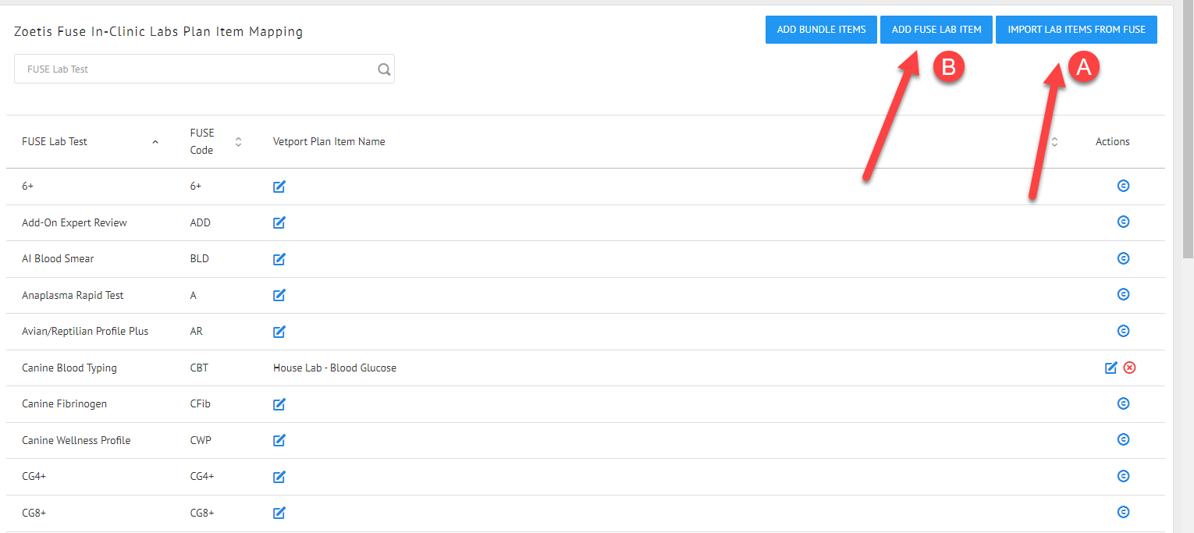Click the CFib code cell
Screen dimensions: 1194x533
[201, 403]
